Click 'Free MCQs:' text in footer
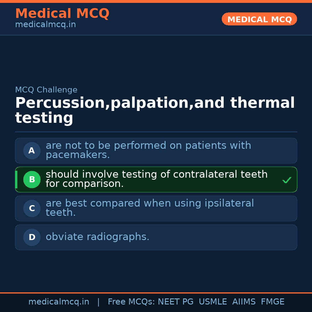The width and height of the screenshot is (312, 312). (131, 302)
